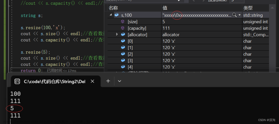
Task: Expand the [allocator] node
Action: 117,34
